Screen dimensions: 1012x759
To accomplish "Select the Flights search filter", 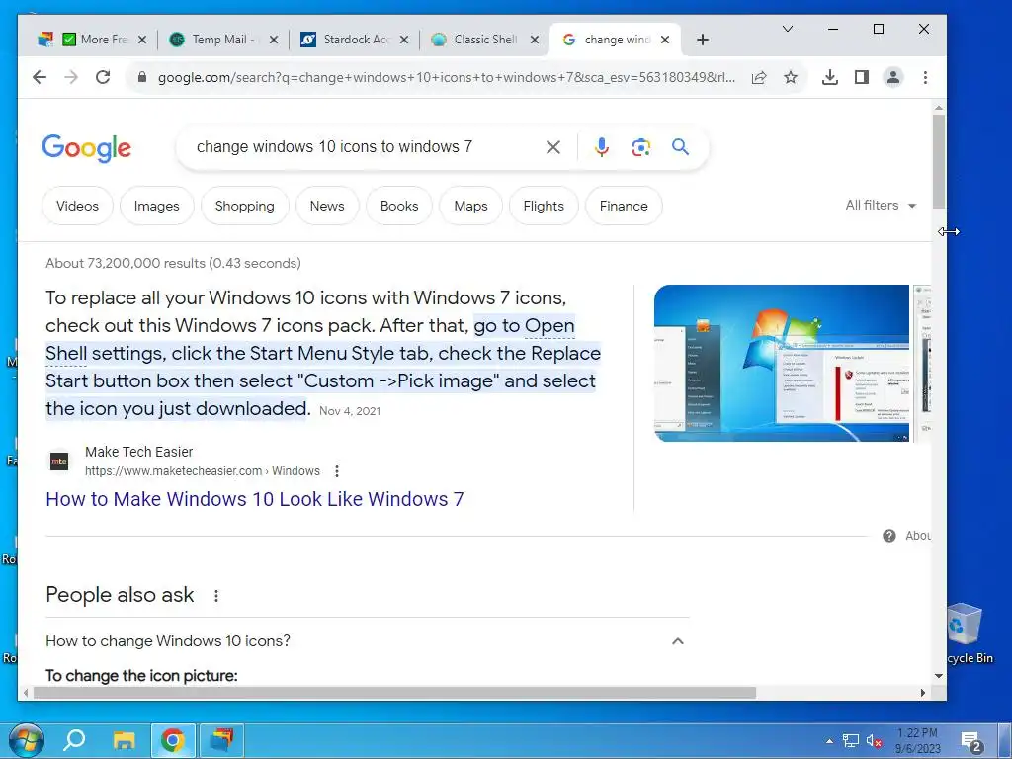I will pos(544,206).
